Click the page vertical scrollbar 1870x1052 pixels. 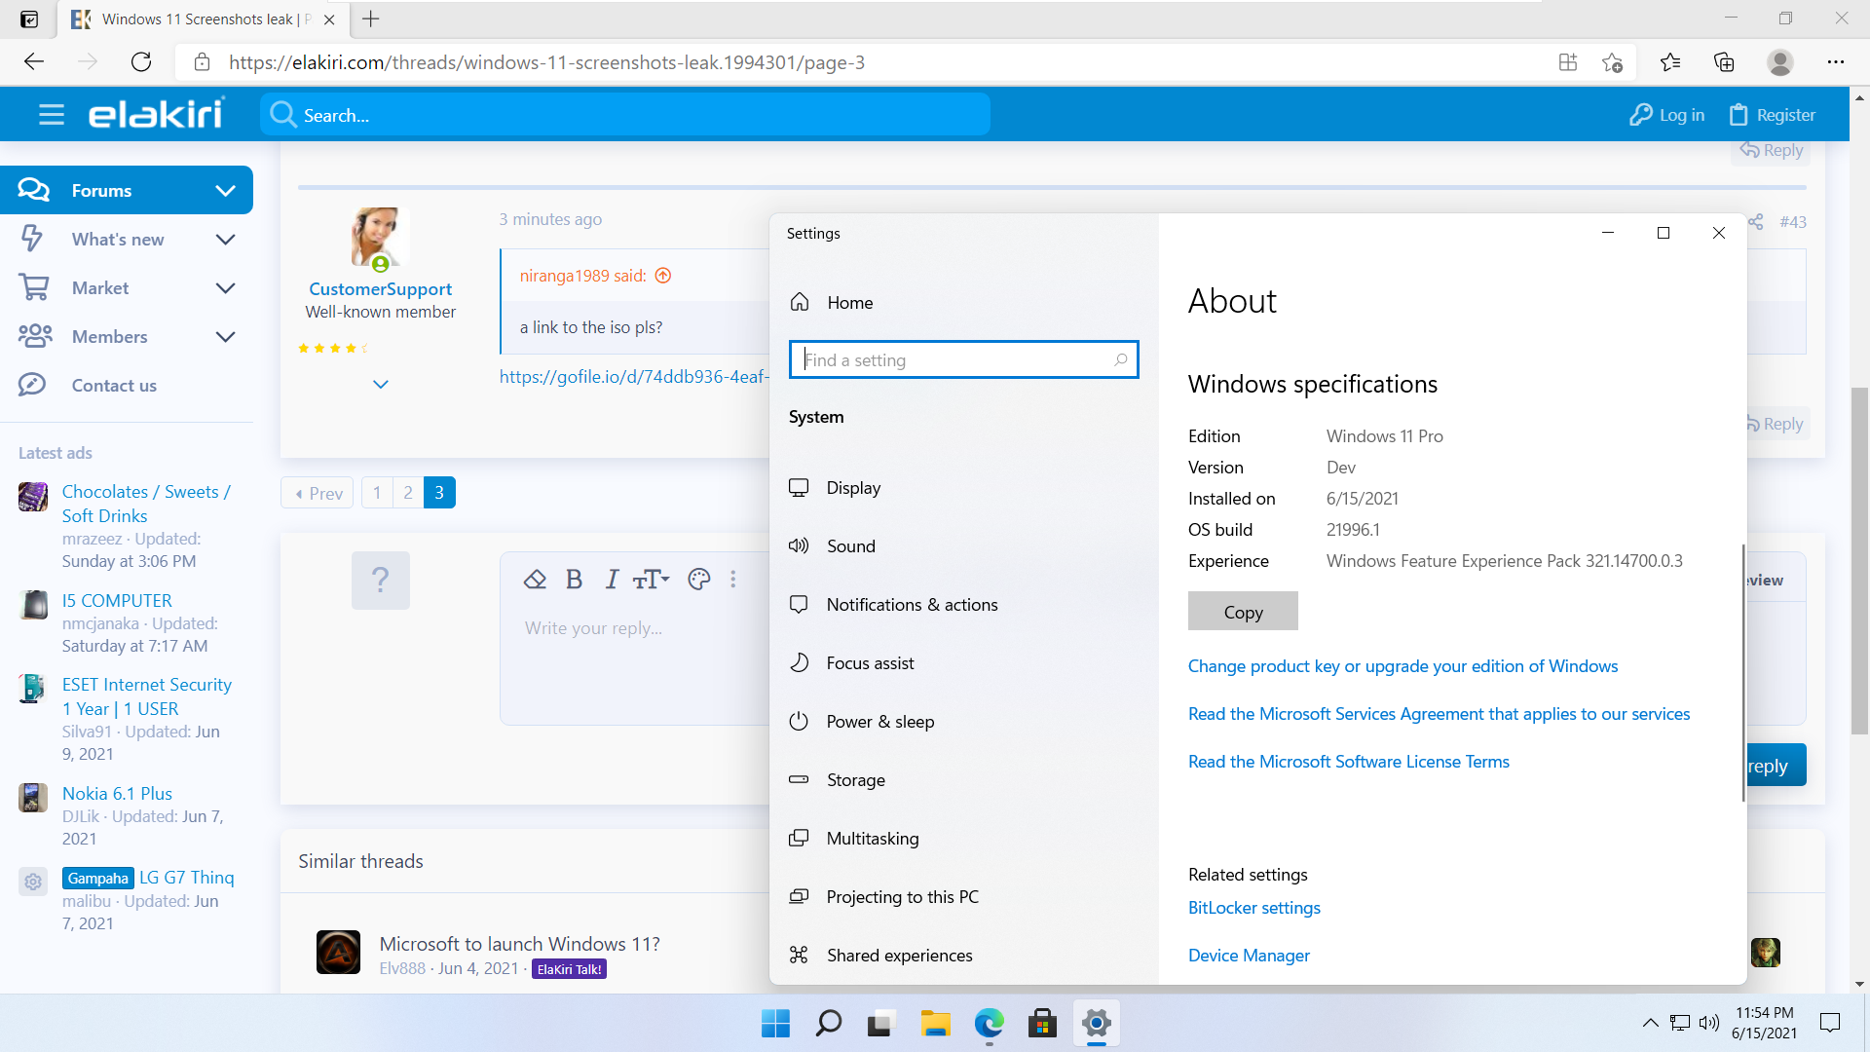pos(1859,560)
